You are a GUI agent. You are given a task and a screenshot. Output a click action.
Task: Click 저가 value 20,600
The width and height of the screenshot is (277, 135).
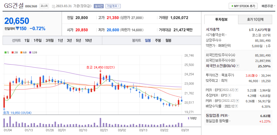pyautogui.click(x=112, y=30)
